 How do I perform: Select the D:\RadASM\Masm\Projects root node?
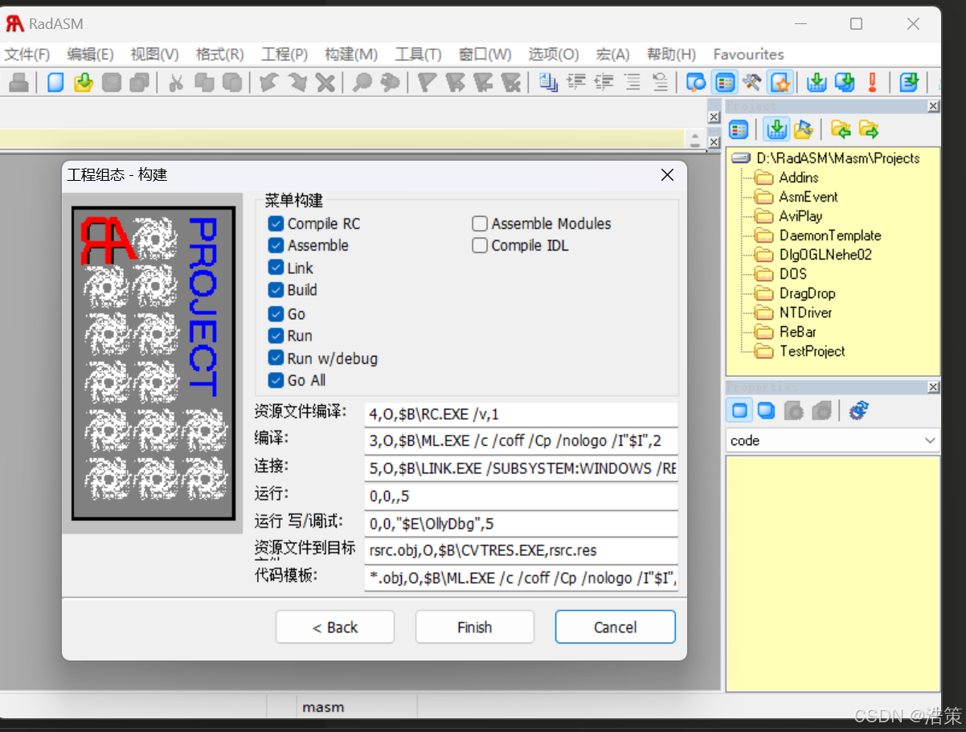(838, 158)
